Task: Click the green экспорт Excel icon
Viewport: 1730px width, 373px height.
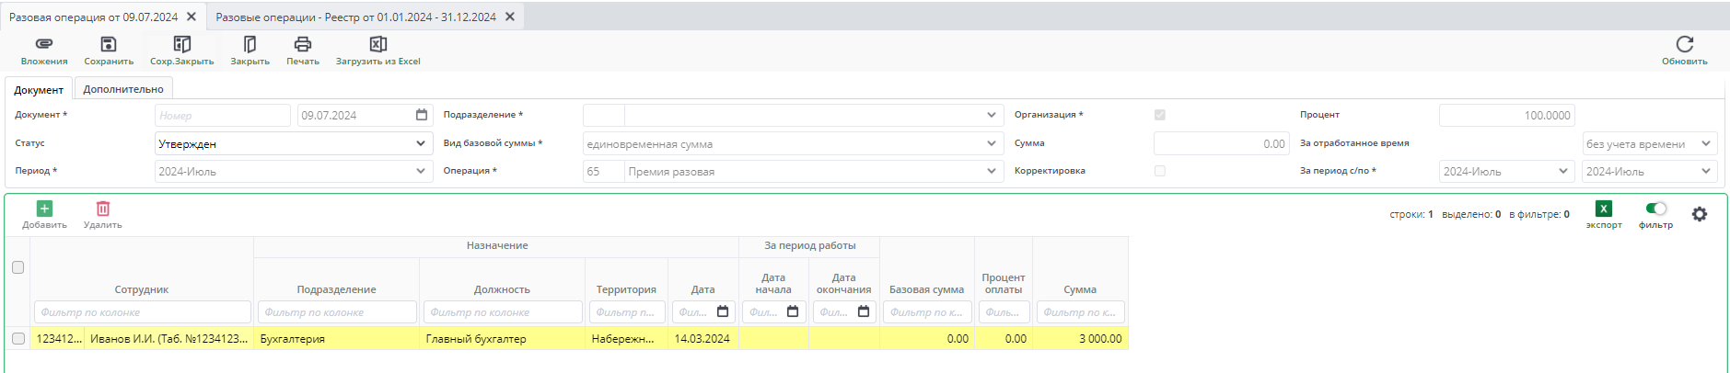Action: click(1603, 209)
